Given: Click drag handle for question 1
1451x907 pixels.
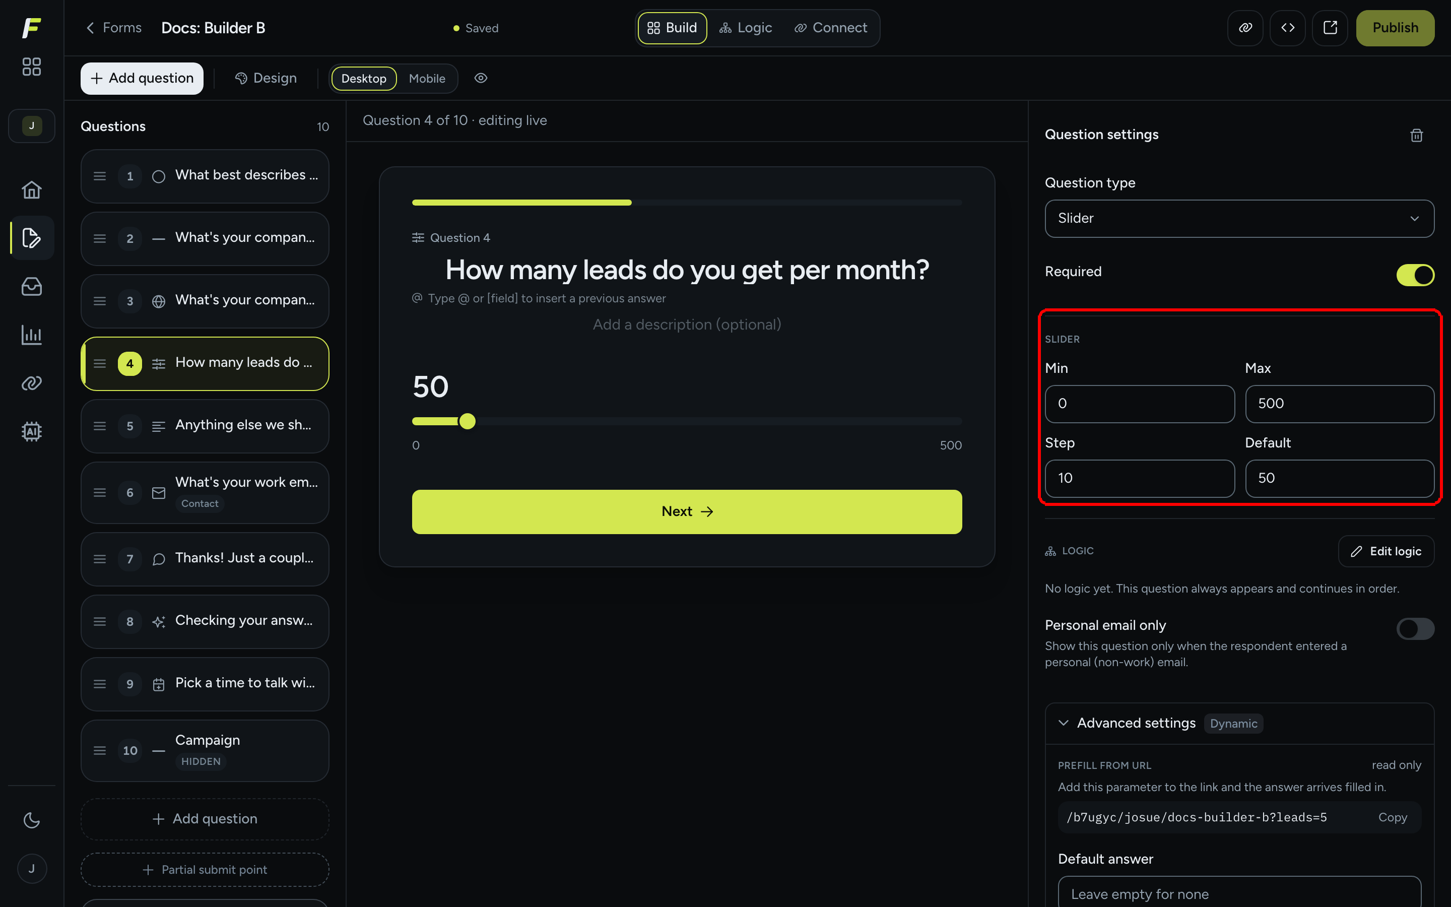Looking at the screenshot, I should click(100, 176).
